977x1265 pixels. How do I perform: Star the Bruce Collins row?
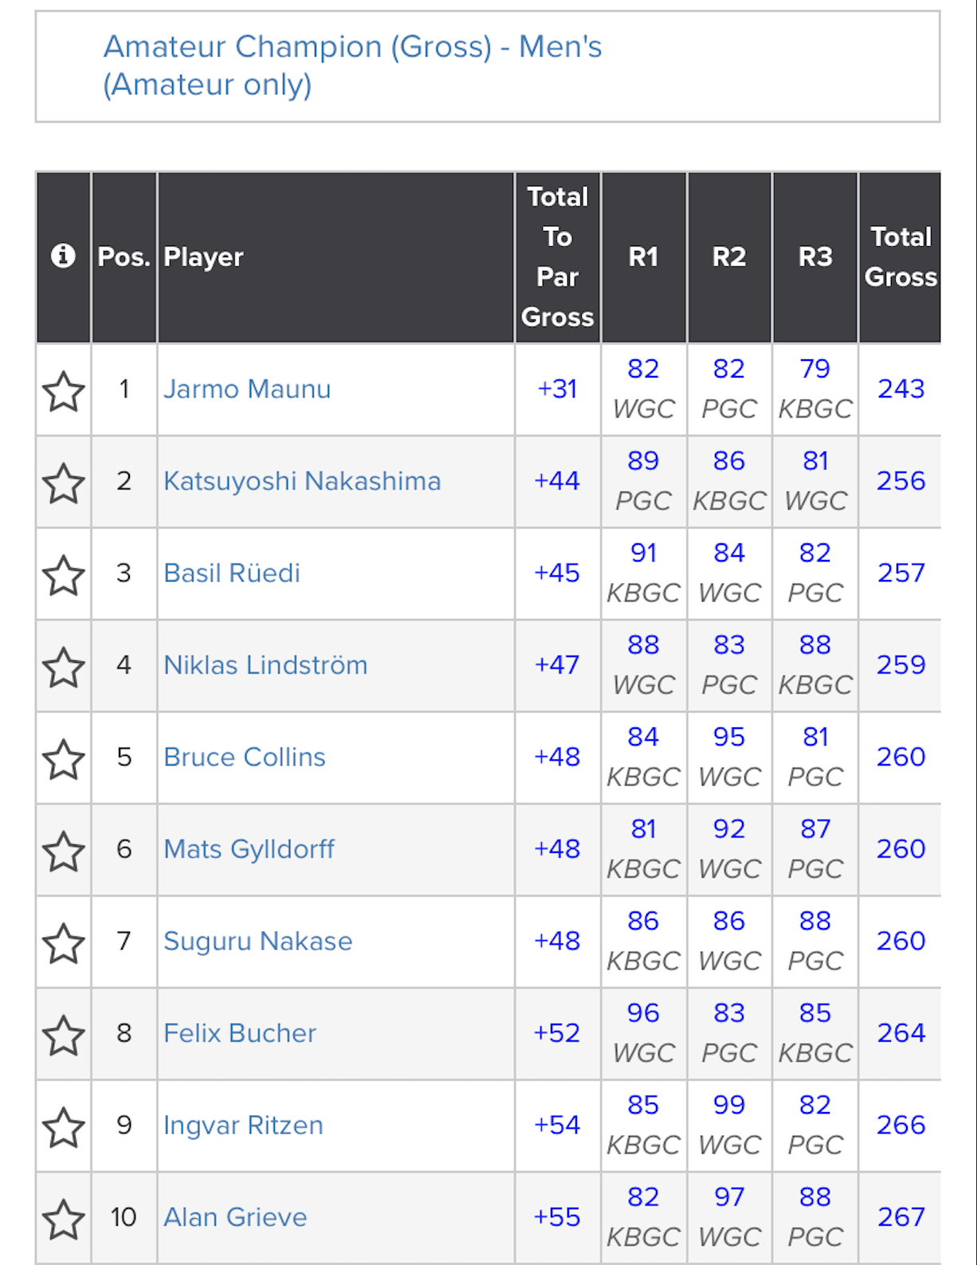[63, 759]
